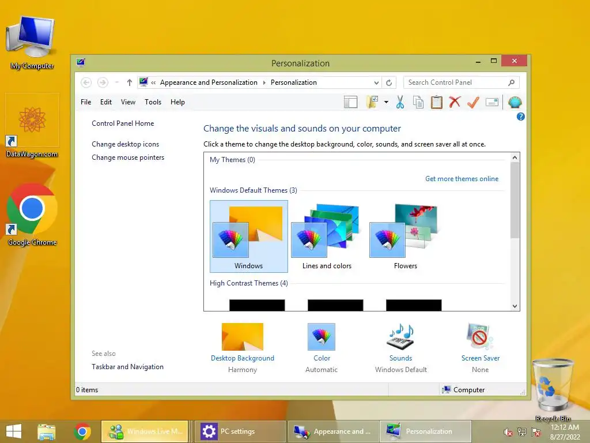Open Change mouse pointers link

click(128, 157)
